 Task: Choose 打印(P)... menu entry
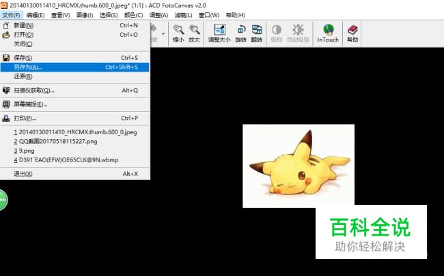pyautogui.click(x=74, y=119)
